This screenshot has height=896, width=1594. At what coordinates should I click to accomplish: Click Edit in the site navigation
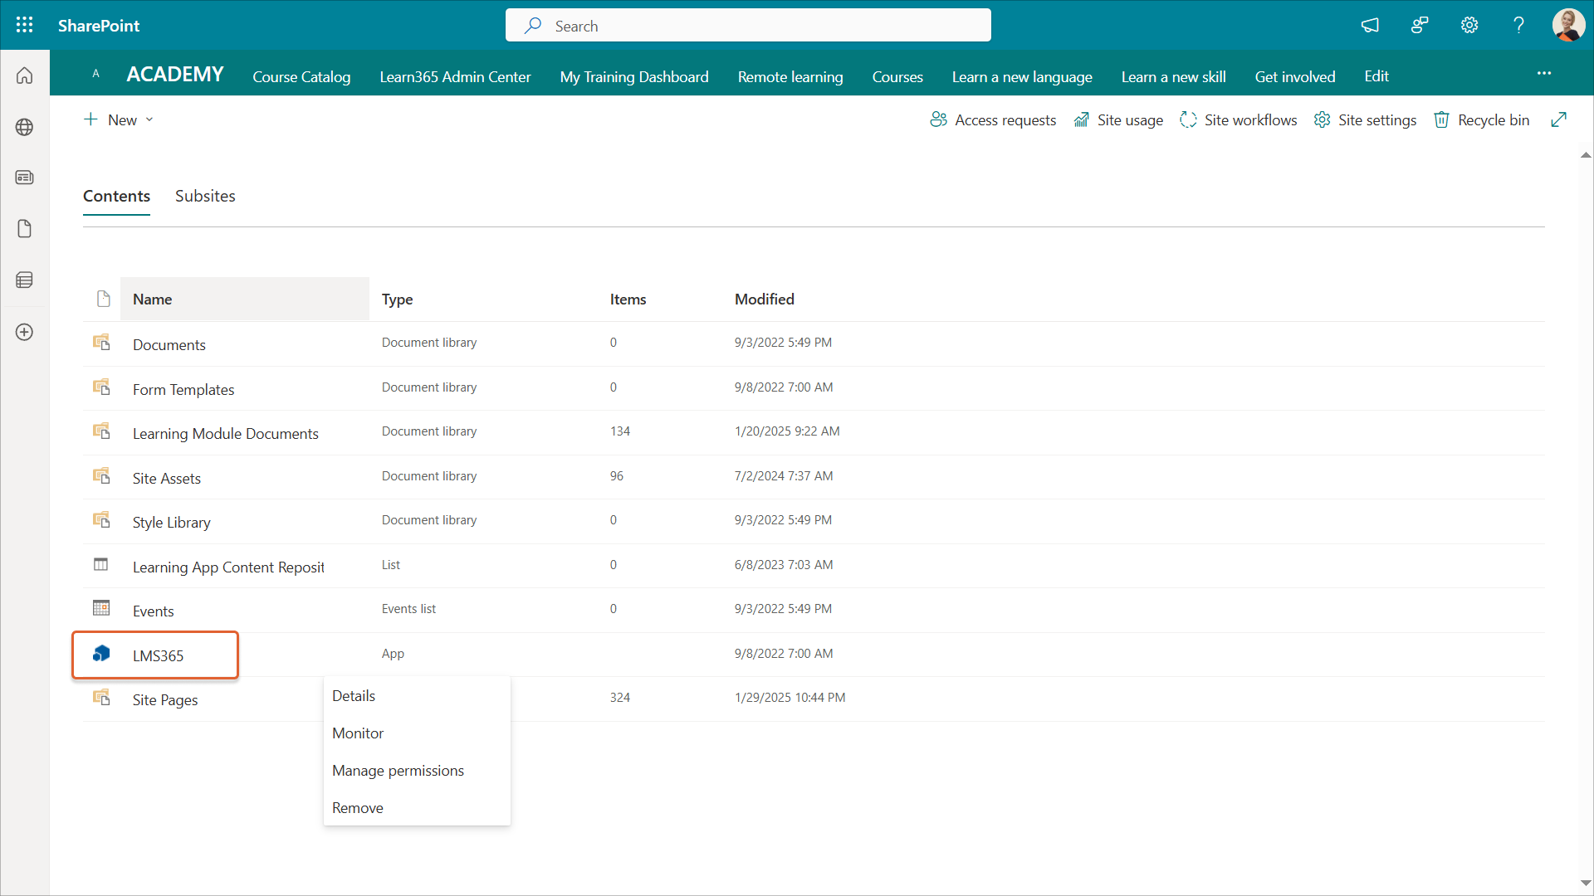pos(1376,75)
